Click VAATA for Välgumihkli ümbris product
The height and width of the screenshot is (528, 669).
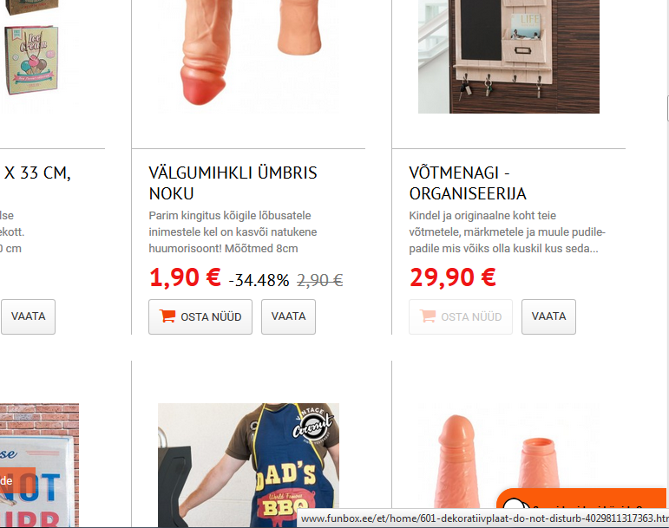pyautogui.click(x=288, y=316)
